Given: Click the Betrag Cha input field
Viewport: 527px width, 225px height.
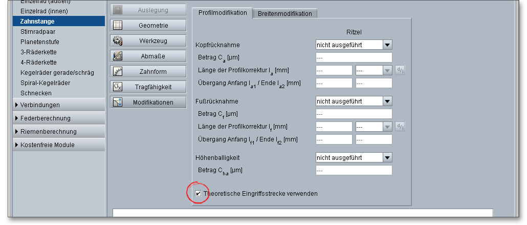Looking at the screenshot, I should [354, 170].
